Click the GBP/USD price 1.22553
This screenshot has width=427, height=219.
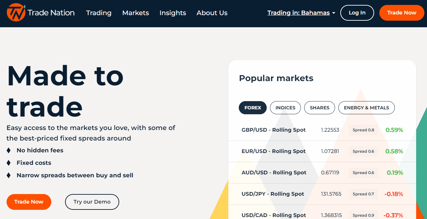coord(330,130)
